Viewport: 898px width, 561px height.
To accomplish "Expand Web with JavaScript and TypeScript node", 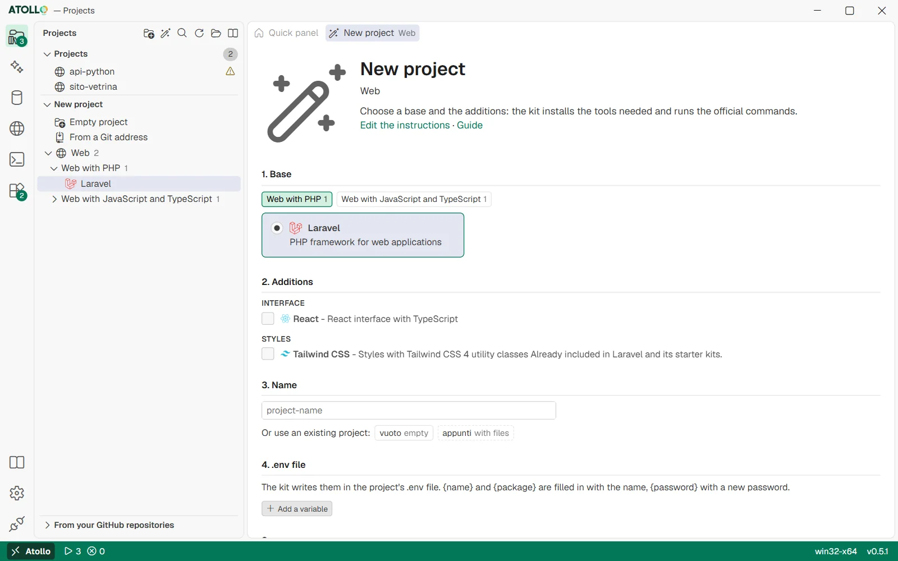I will (x=54, y=199).
